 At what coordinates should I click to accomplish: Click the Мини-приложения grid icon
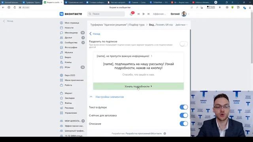61,80
